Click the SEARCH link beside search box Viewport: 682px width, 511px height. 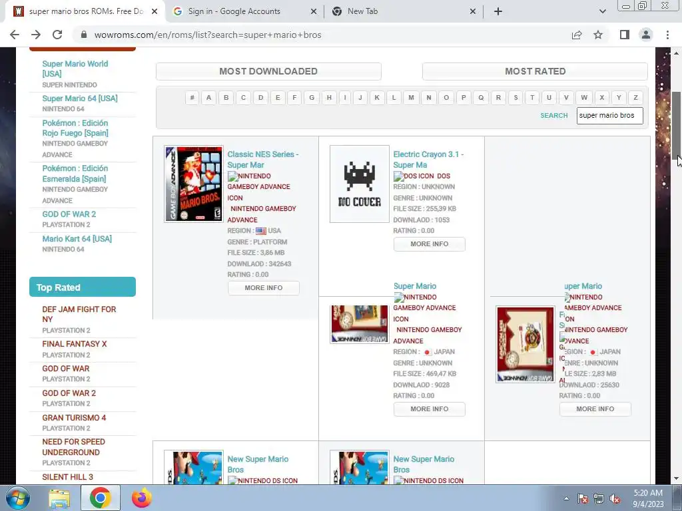click(553, 116)
